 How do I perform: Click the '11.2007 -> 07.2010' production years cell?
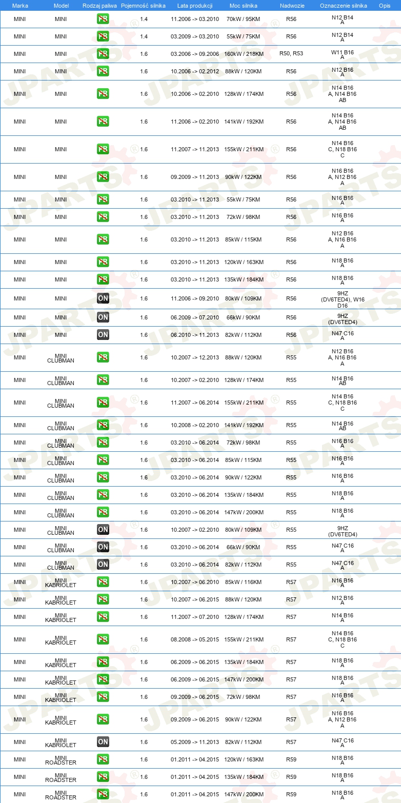pyautogui.click(x=195, y=617)
